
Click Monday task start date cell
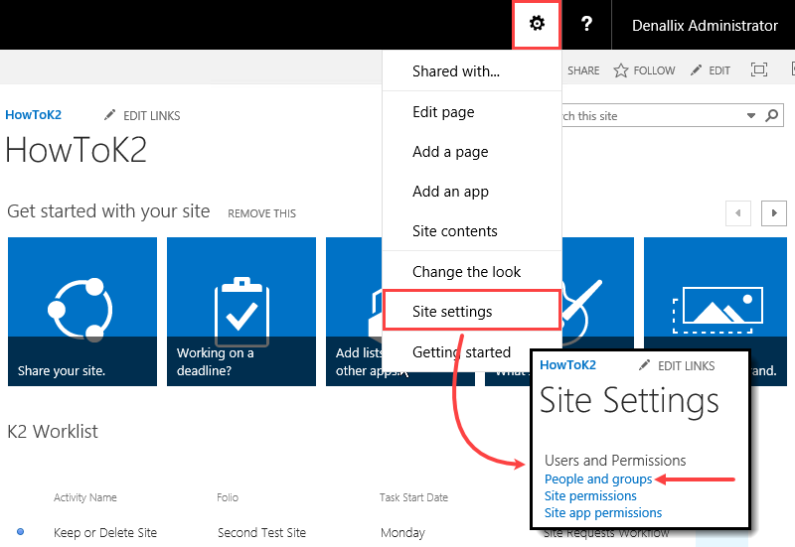pyautogui.click(x=402, y=532)
